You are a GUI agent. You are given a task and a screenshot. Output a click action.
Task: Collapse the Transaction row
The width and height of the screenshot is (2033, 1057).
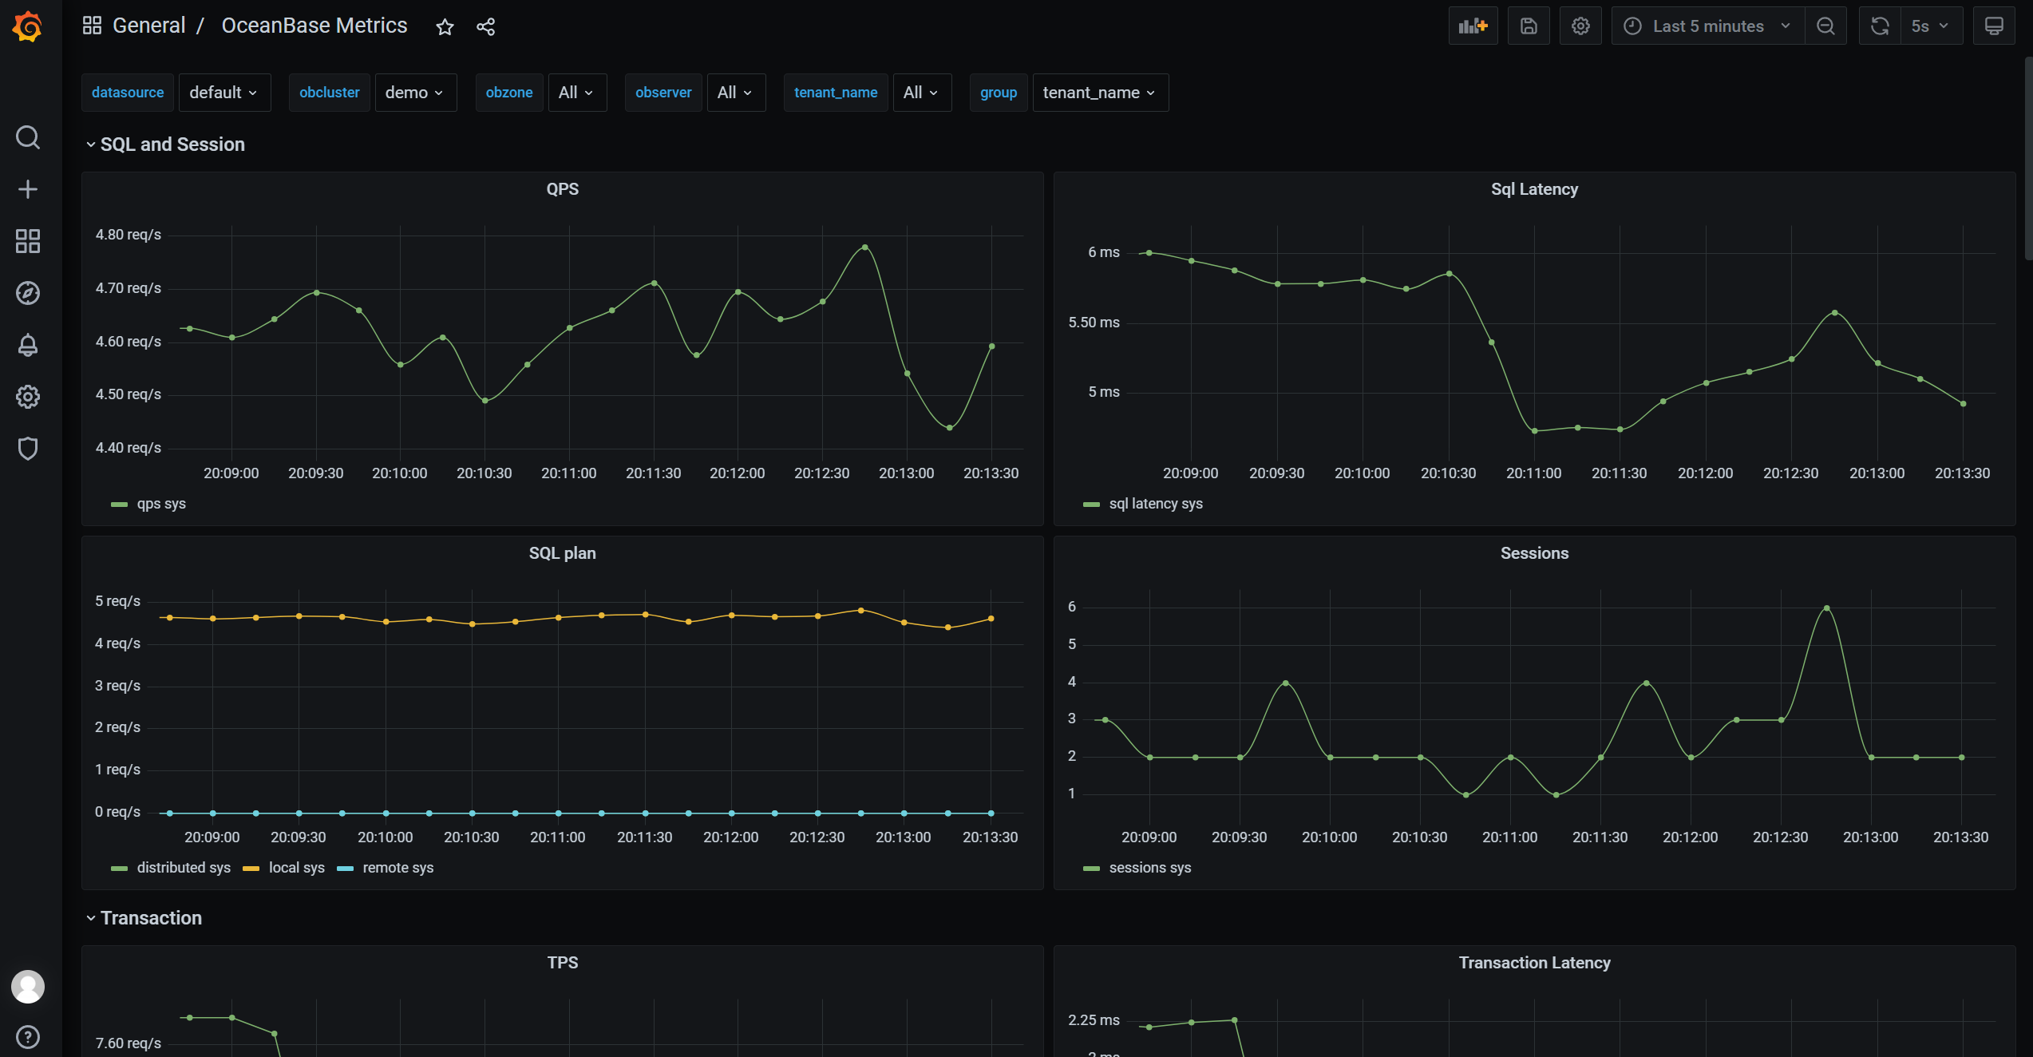144,918
